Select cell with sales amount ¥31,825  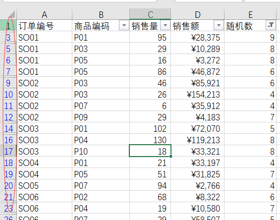(x=198, y=174)
